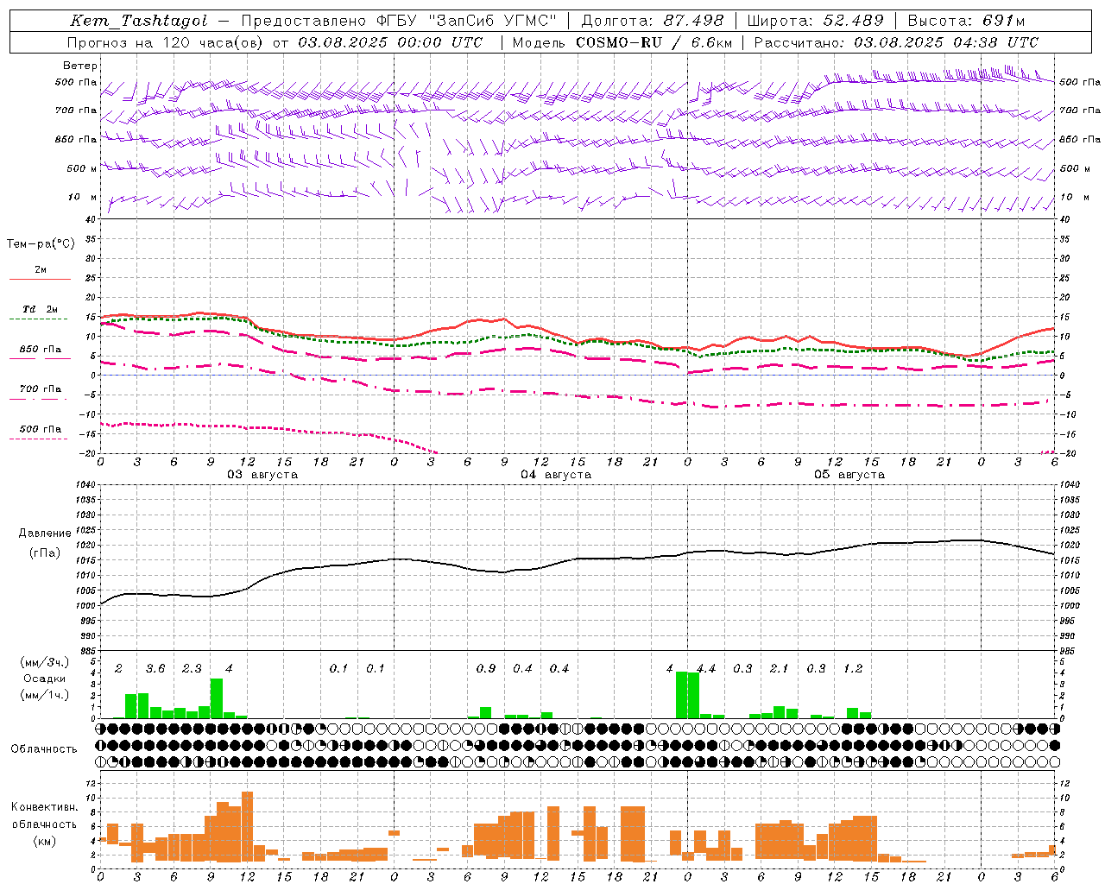Click the 10 м wind level label on the right
The height and width of the screenshot is (884, 1105).
(1075, 197)
